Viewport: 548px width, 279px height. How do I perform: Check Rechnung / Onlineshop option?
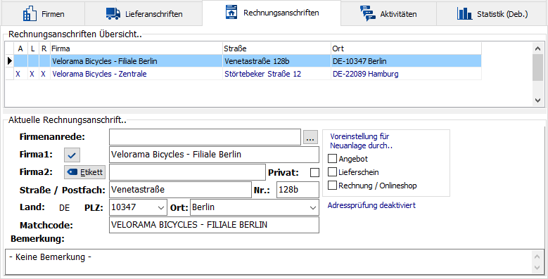click(332, 185)
